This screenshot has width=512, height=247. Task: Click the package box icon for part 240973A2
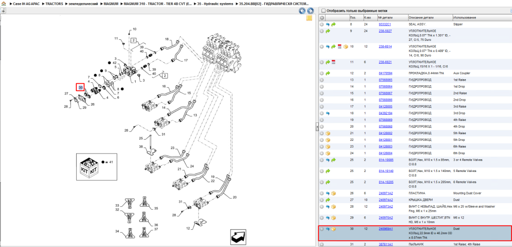334,207
